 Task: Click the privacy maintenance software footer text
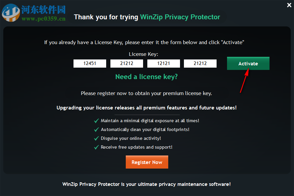[147, 184]
